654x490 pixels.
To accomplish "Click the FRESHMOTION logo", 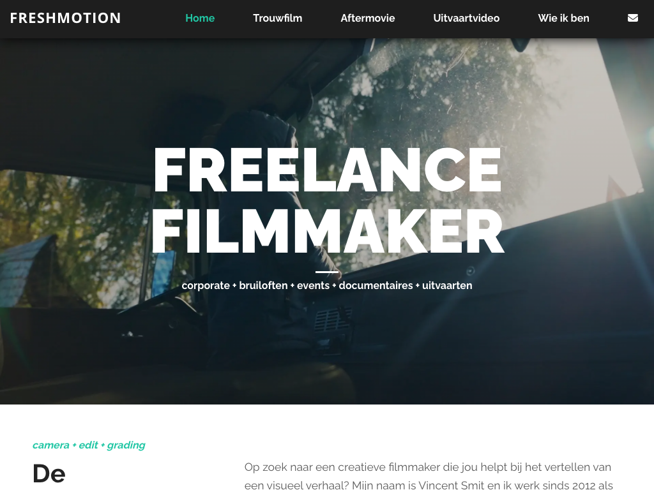I will (66, 18).
